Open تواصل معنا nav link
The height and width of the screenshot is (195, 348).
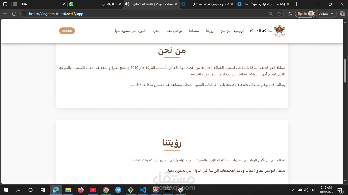[174, 31]
